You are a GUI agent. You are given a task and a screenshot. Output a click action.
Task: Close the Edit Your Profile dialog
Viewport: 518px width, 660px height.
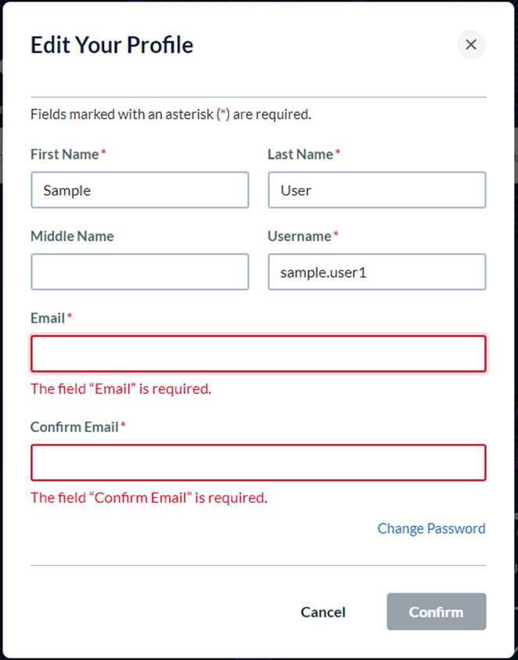471,45
